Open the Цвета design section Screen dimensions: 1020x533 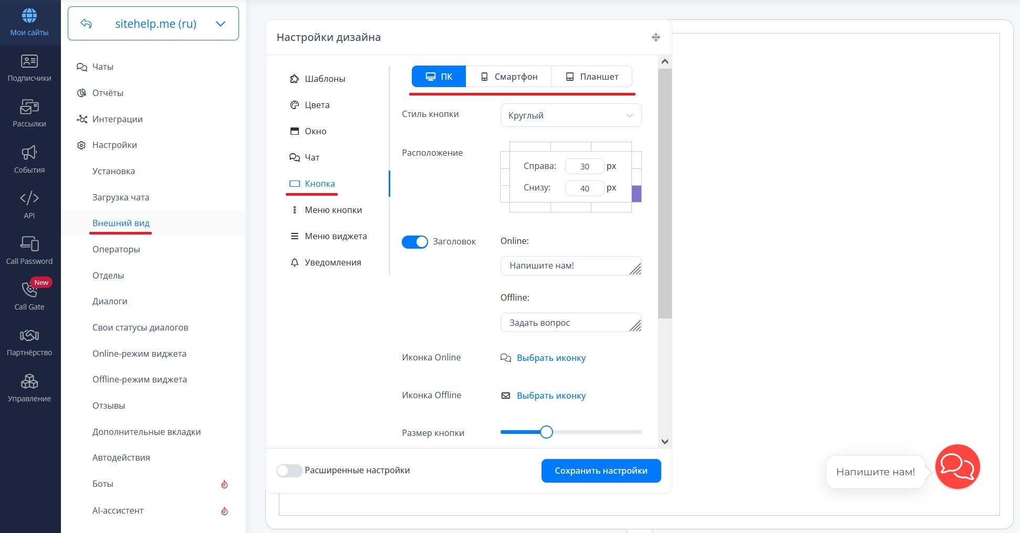(317, 105)
